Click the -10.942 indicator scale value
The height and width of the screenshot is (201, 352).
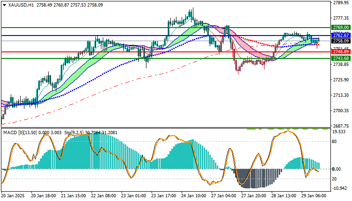pyautogui.click(x=339, y=188)
